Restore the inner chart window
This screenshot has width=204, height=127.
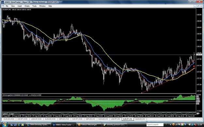click(x=198, y=6)
